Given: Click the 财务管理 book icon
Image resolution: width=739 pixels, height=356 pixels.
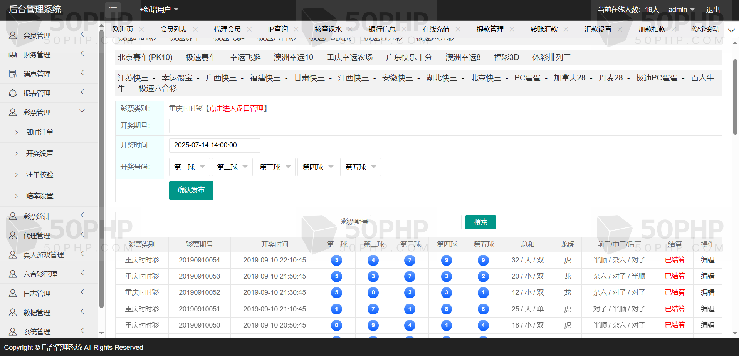Looking at the screenshot, I should pos(13,55).
